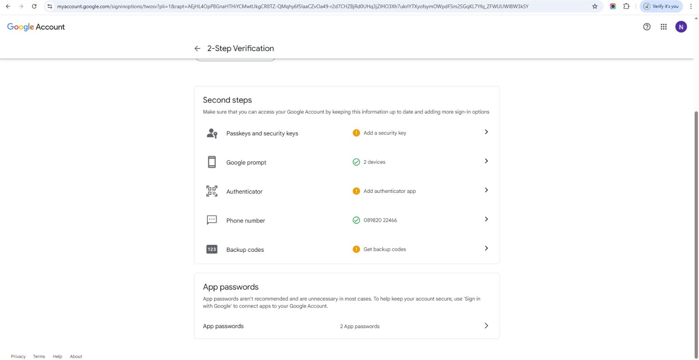Click Add authenticator app
Viewport: 699px width, 360px height.
[390, 191]
